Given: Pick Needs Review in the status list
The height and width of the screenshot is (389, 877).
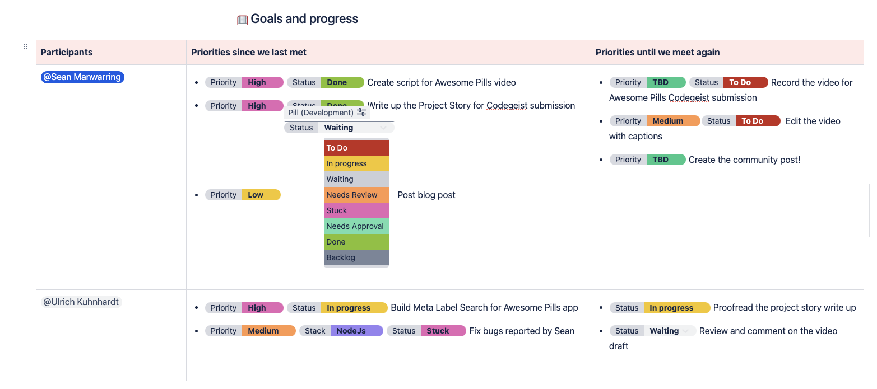Looking at the screenshot, I should tap(356, 195).
